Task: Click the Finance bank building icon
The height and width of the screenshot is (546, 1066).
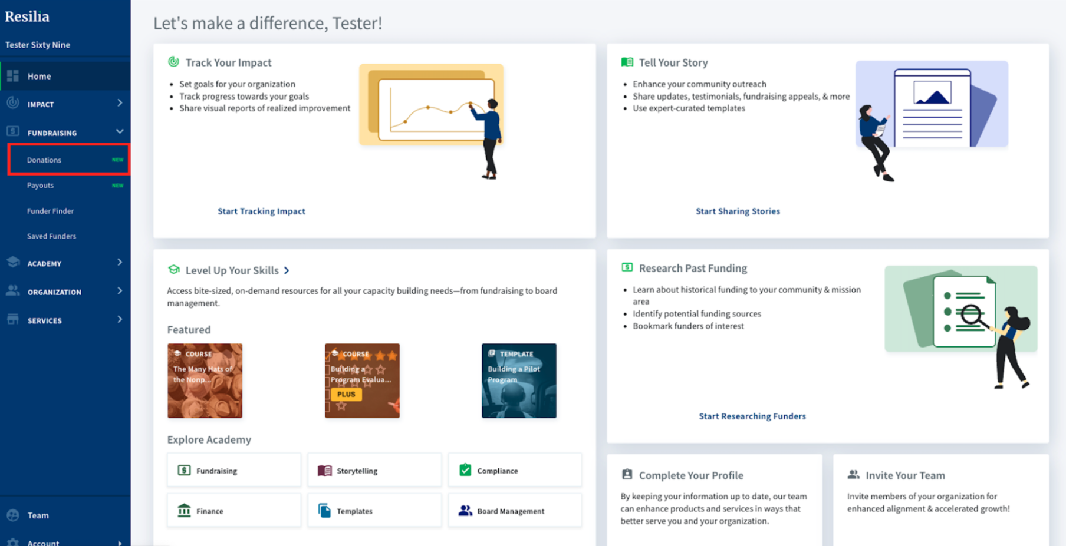Action: (184, 510)
